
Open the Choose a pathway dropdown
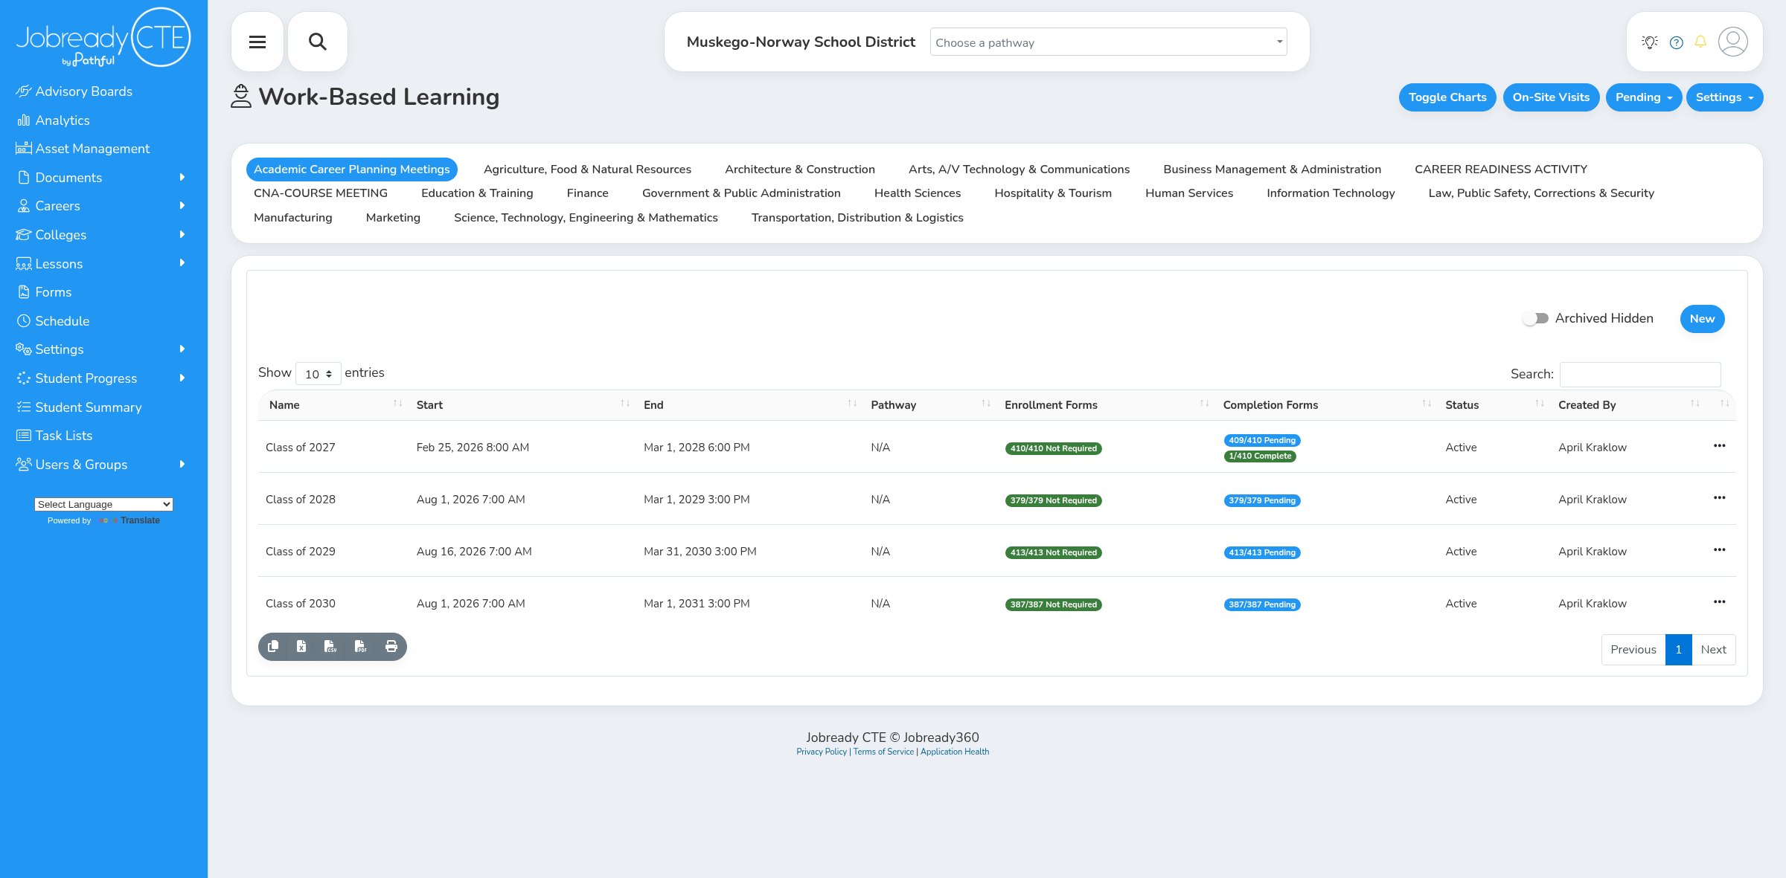[x=1109, y=42]
